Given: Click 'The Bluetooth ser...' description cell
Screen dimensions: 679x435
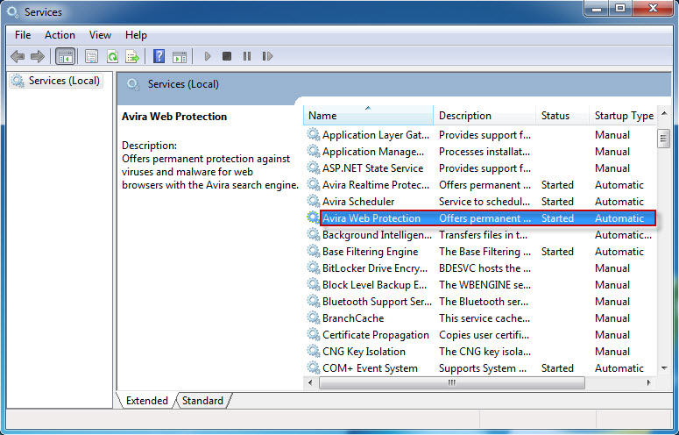Looking at the screenshot, I should click(484, 302).
